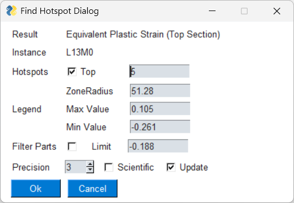Click the L13M0 instance label
This screenshot has height=203, width=294.
point(80,53)
